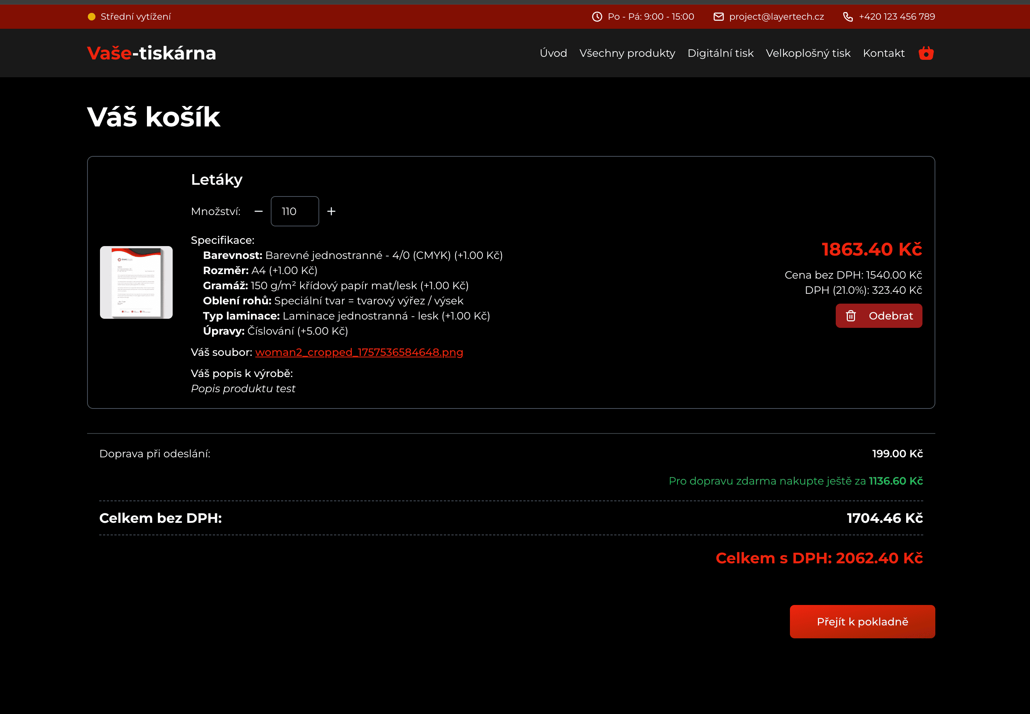Click the quantity field showing 110

coord(294,211)
